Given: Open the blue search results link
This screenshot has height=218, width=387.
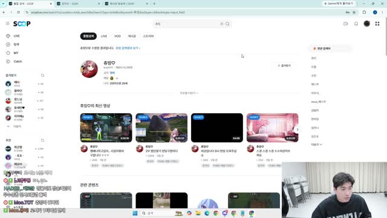Looking at the screenshot, I should (128, 48).
